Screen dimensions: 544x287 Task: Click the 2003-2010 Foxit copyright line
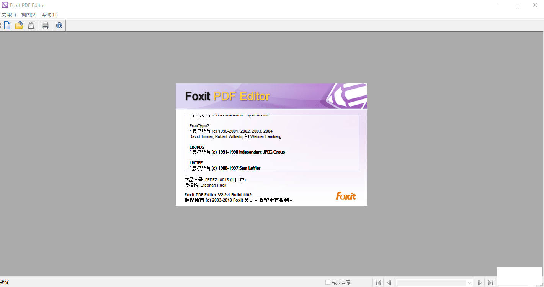click(238, 200)
